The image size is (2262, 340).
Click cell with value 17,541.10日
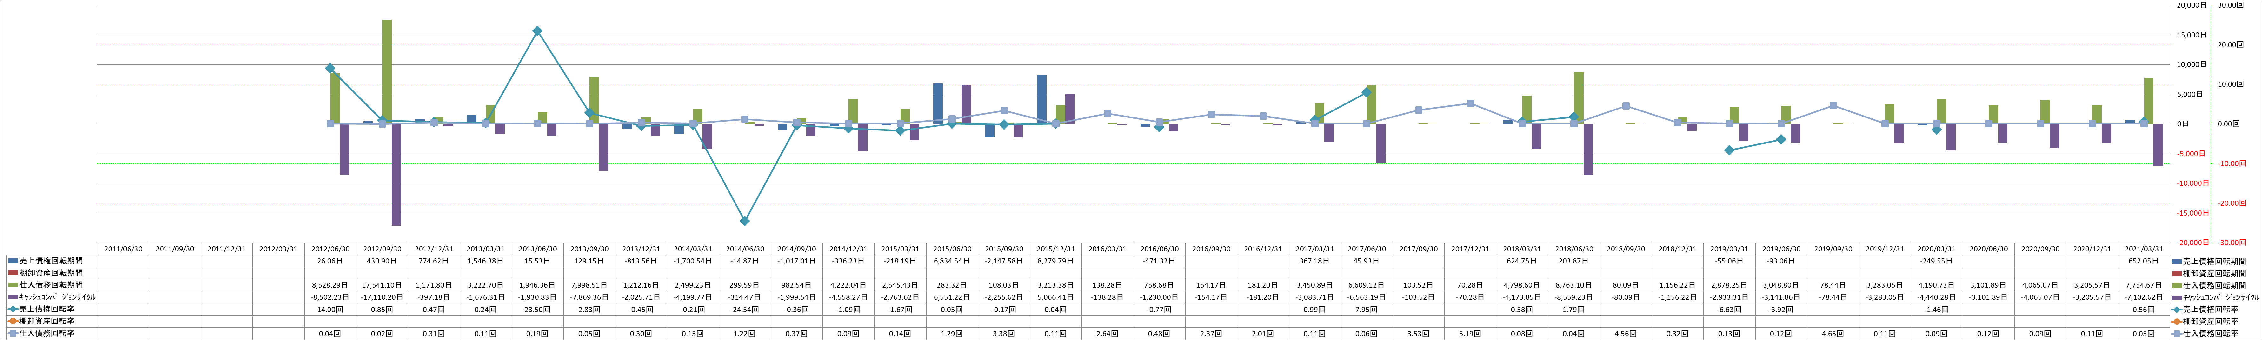point(382,285)
